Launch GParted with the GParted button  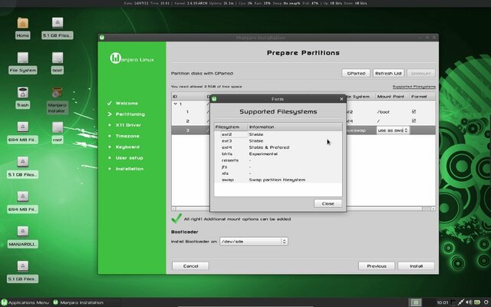(x=356, y=73)
